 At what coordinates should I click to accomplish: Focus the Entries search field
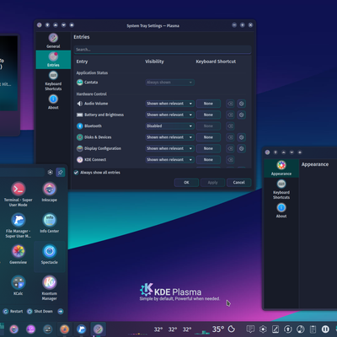click(163, 50)
